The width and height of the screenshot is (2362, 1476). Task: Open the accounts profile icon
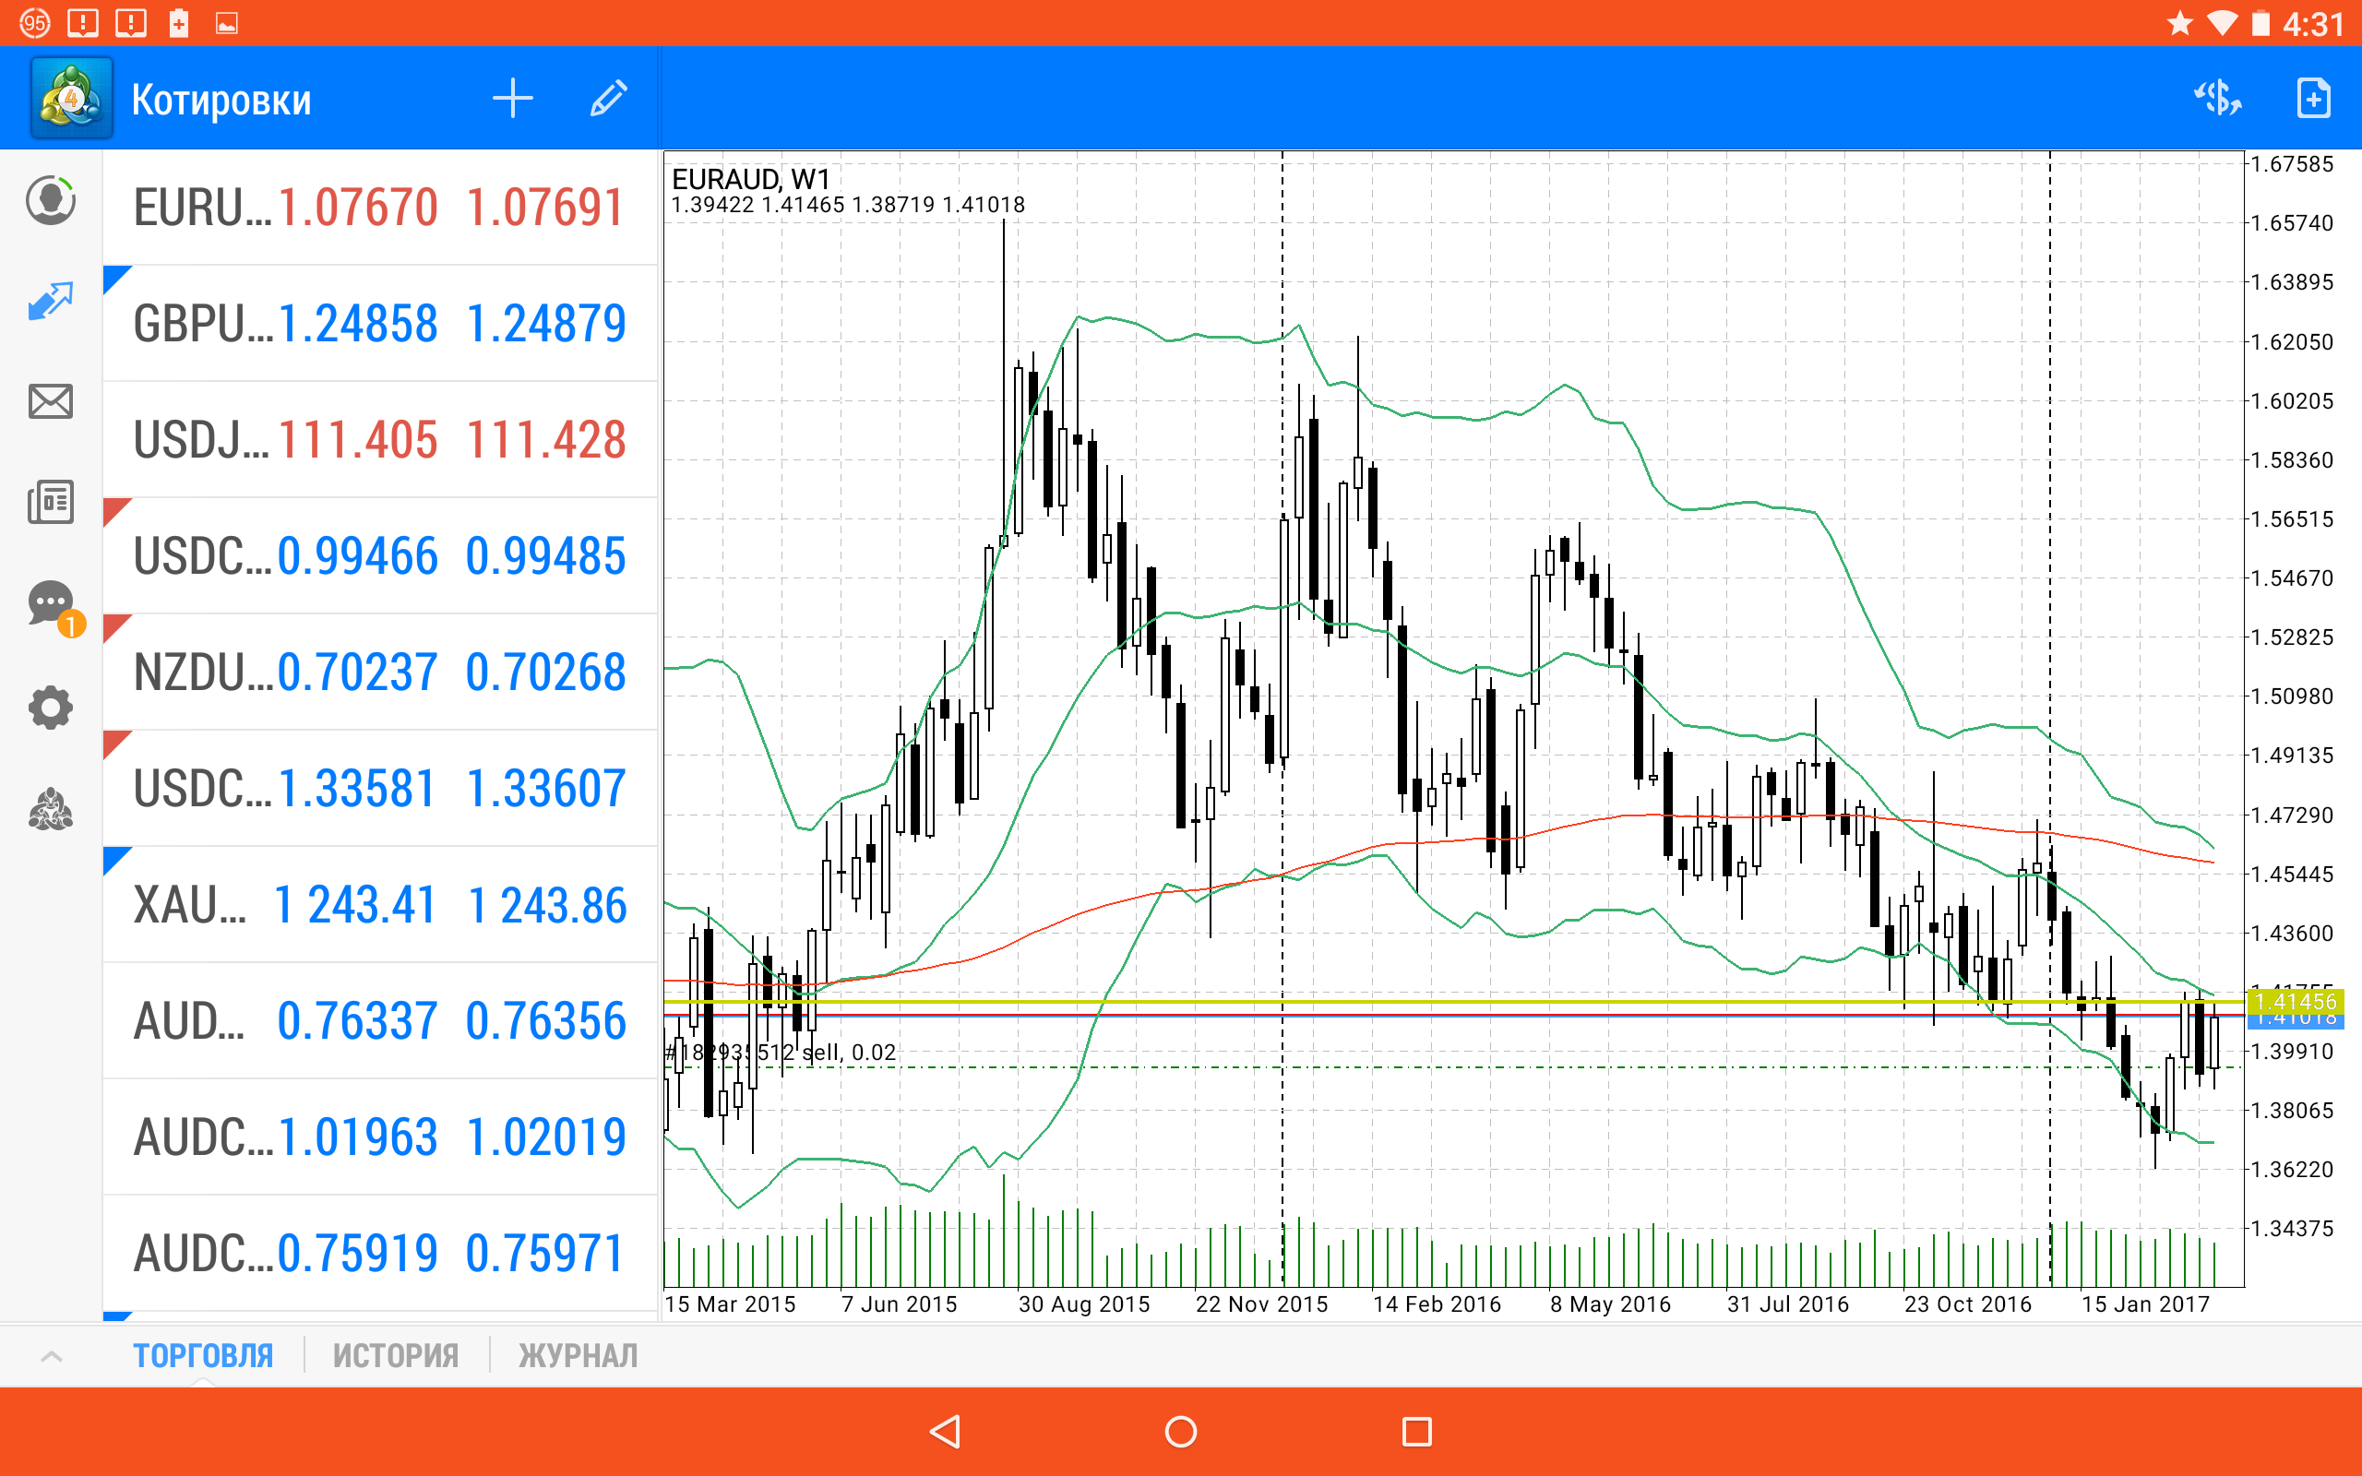point(51,201)
